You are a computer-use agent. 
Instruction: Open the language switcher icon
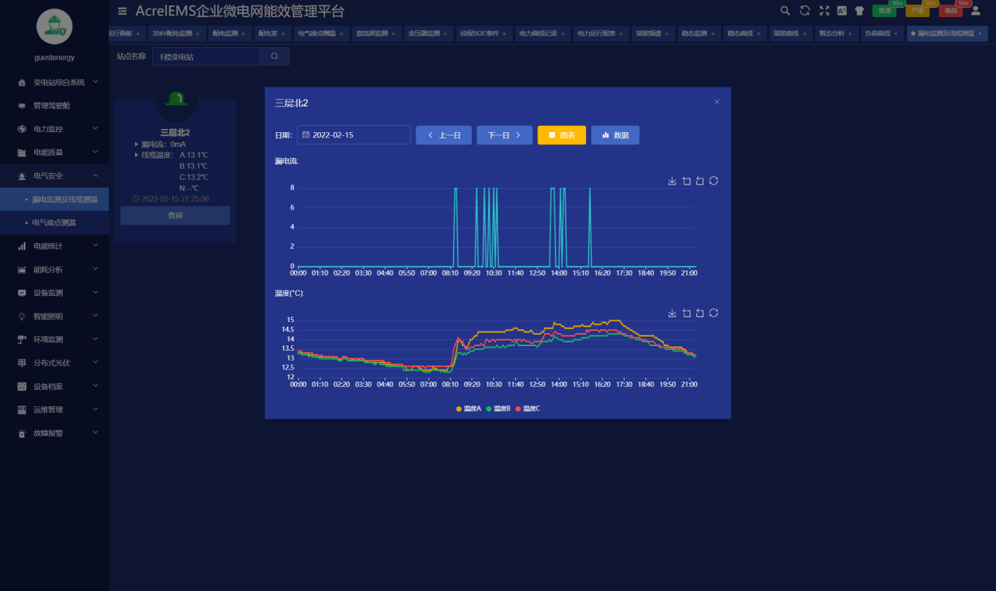pyautogui.click(x=841, y=11)
